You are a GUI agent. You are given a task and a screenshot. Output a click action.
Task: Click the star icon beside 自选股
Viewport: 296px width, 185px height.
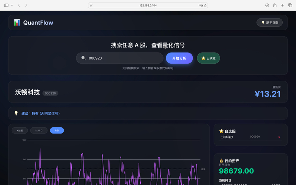pyautogui.click(x=221, y=131)
